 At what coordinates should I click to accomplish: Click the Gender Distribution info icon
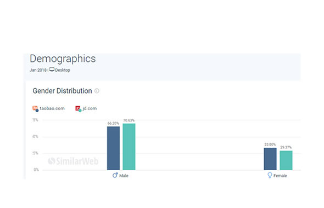pyautogui.click(x=97, y=91)
